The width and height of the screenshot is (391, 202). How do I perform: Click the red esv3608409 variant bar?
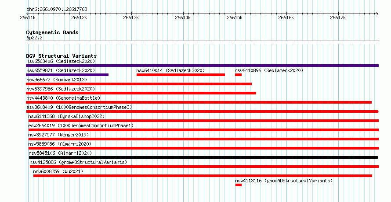[x=202, y=111]
